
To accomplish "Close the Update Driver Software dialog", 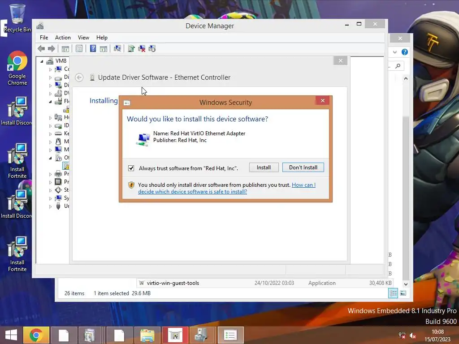I will point(341,60).
